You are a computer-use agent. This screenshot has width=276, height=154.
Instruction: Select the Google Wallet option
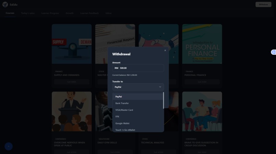coord(137,123)
